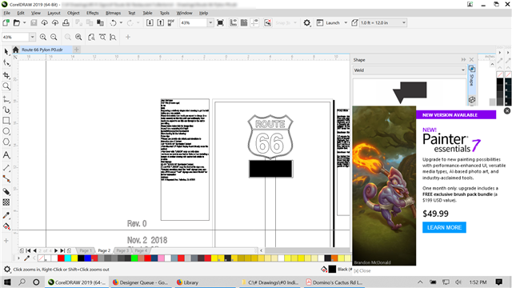Open the zoom toolbar 43% dropdown
512x288 pixels.
(32, 38)
